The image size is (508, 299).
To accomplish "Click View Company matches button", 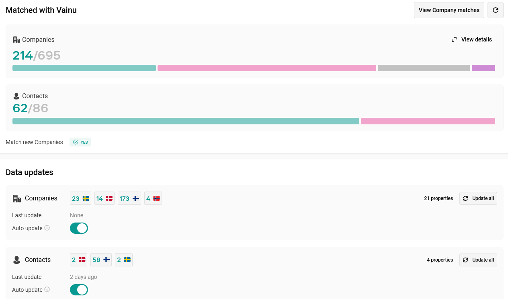I will click(449, 10).
